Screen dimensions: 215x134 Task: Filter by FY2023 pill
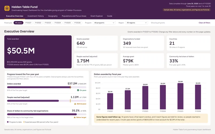tap(48, 23)
